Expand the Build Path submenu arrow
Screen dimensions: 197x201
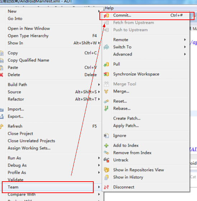pyautogui.click(x=99, y=85)
